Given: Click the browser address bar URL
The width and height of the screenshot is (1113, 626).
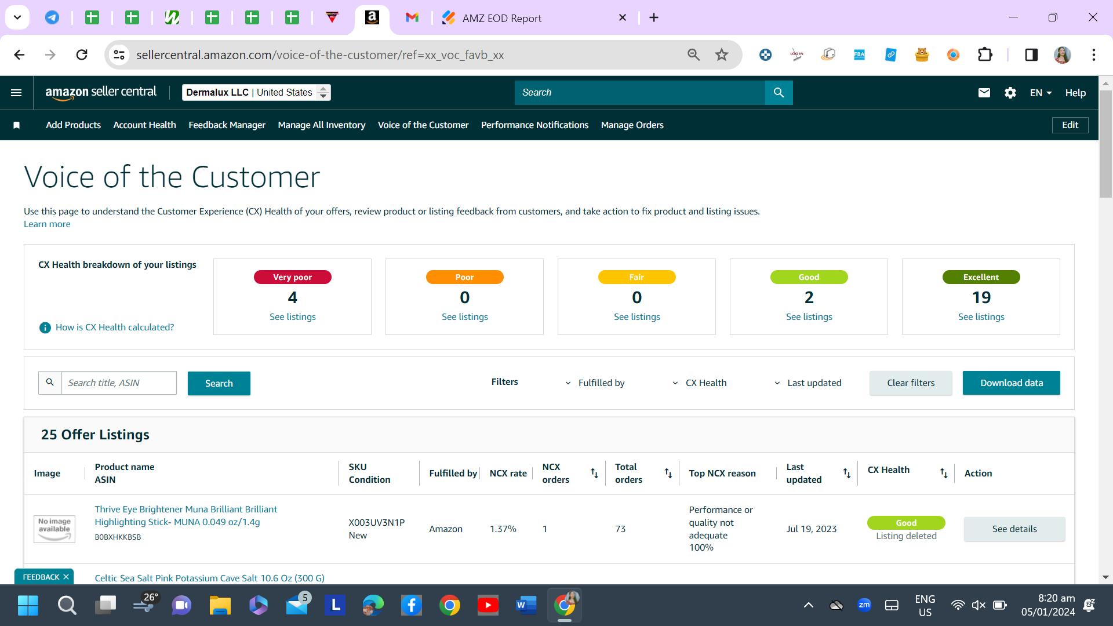Looking at the screenshot, I should point(320,55).
